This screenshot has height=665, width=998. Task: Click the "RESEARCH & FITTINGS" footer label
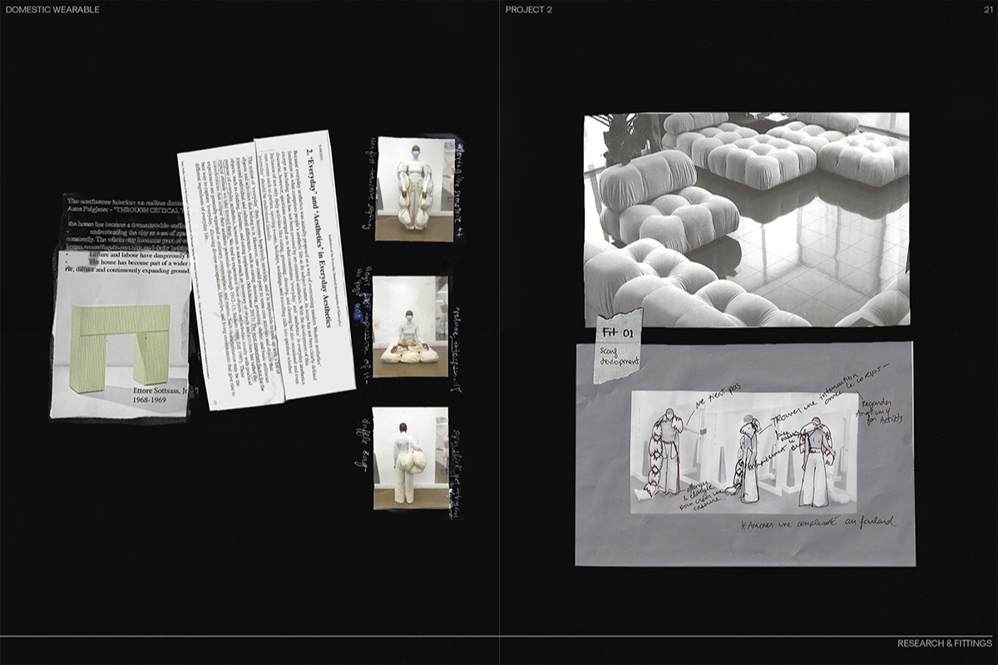coord(944,643)
